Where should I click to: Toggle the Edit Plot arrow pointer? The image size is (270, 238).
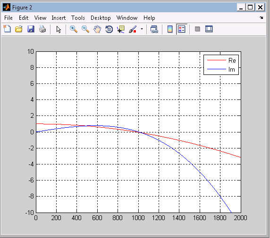[59, 29]
